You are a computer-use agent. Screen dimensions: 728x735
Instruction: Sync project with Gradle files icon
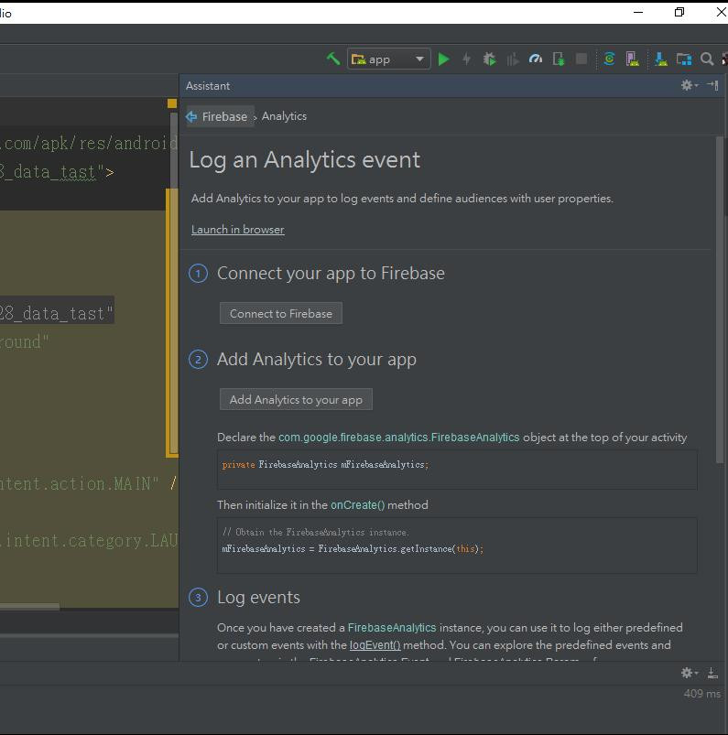pos(609,59)
